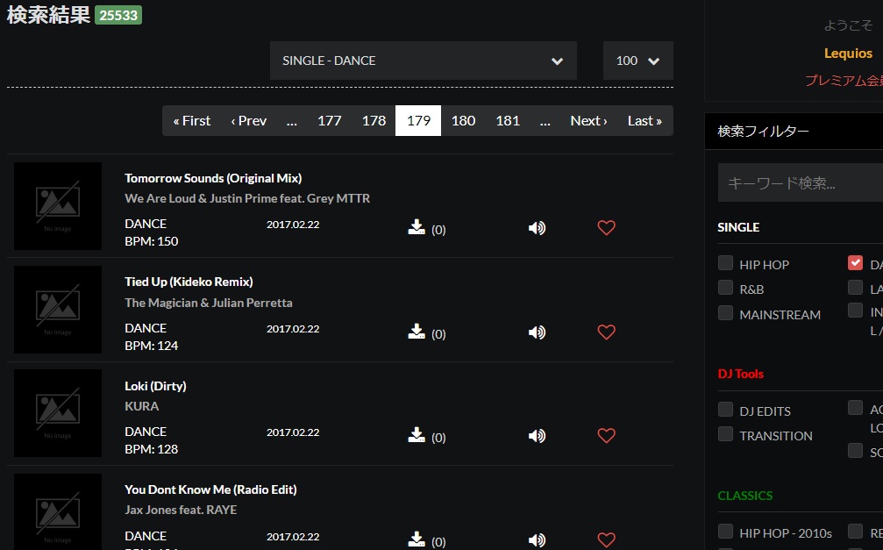This screenshot has height=550, width=883.
Task: Go to results page 180
Action: pyautogui.click(x=463, y=120)
